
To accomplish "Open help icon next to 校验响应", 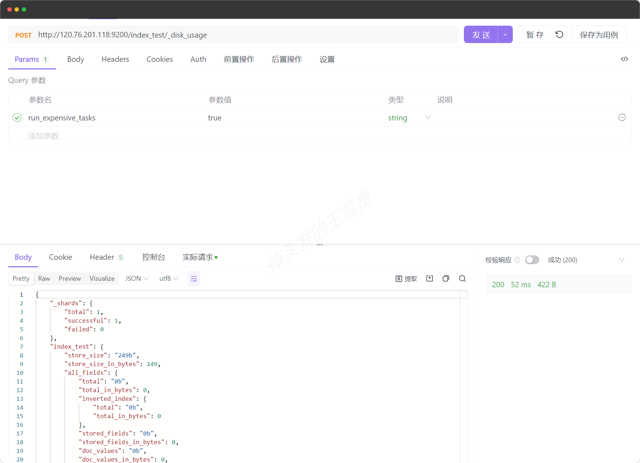I will point(517,260).
